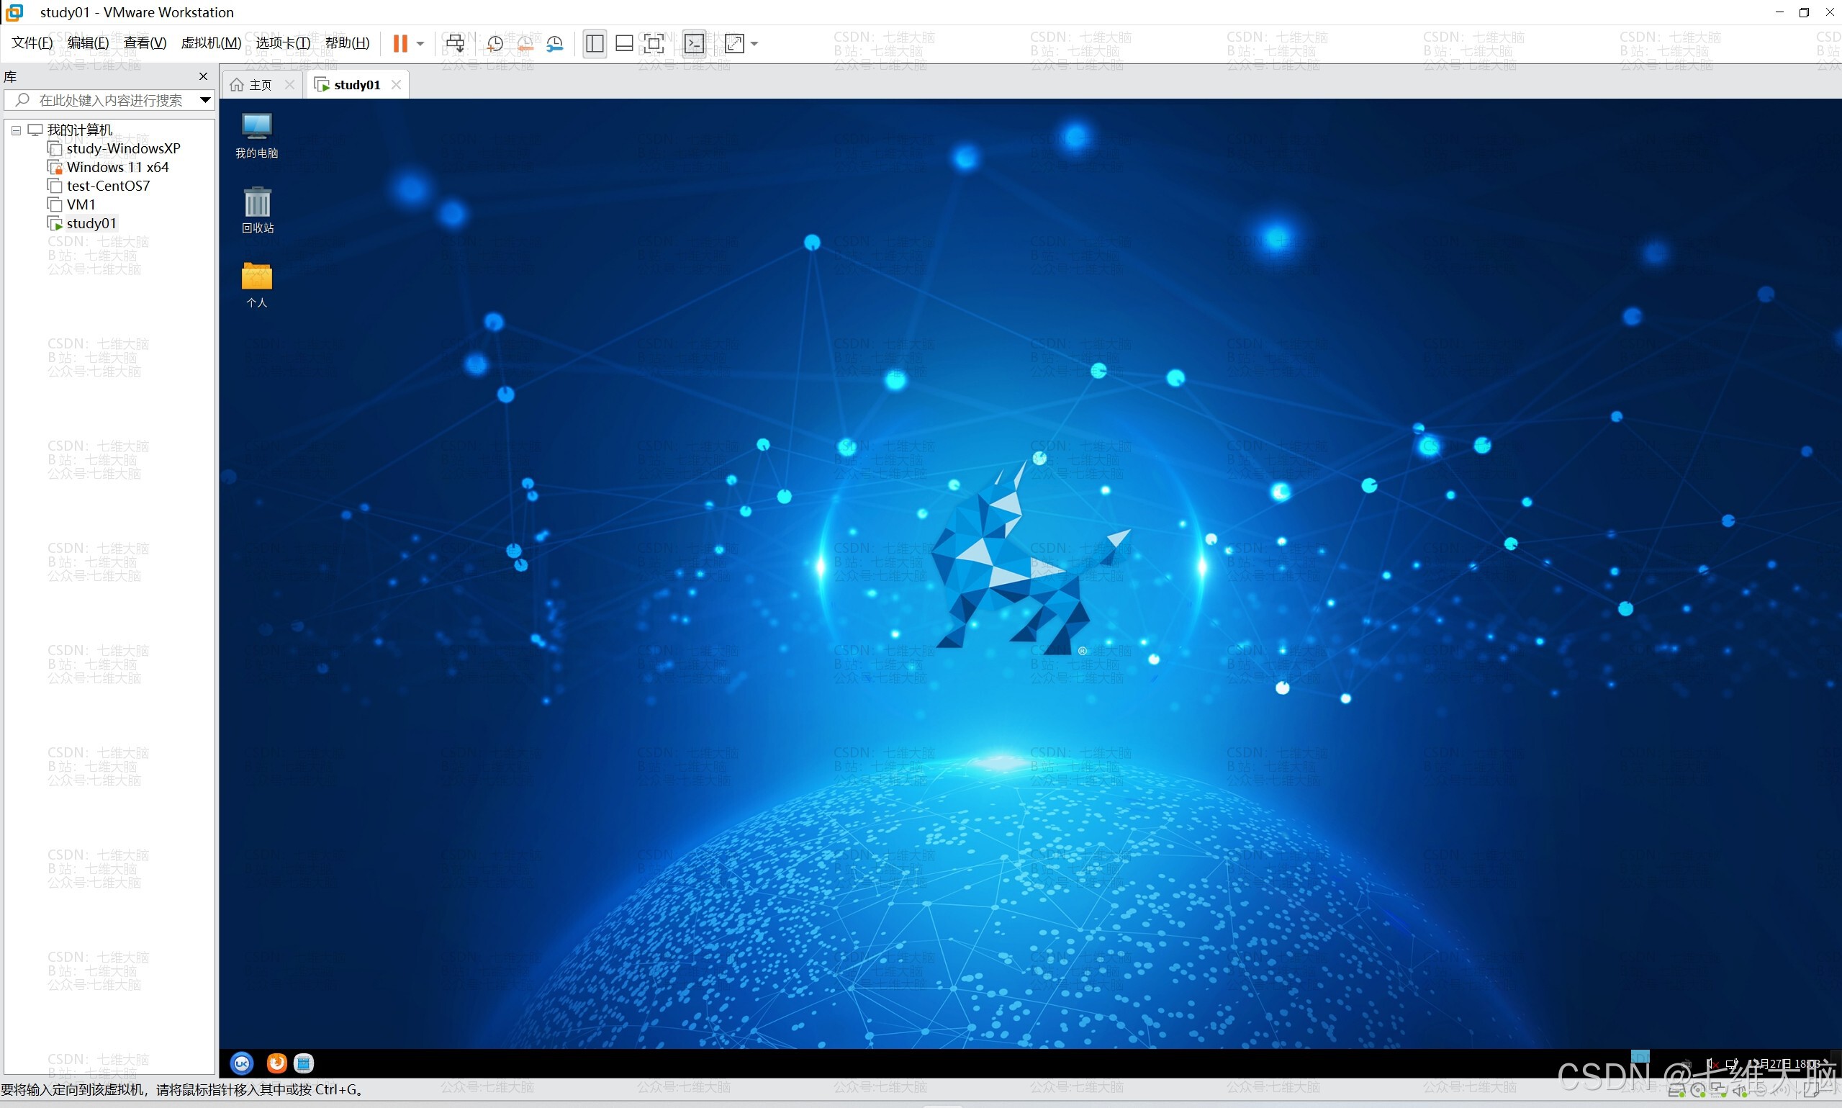Pause the running virtual machine
Image resolution: width=1842 pixels, height=1108 pixels.
[400, 43]
